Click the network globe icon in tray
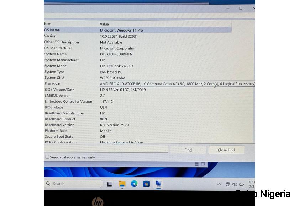This screenshot has height=206, width=299. 228,184
